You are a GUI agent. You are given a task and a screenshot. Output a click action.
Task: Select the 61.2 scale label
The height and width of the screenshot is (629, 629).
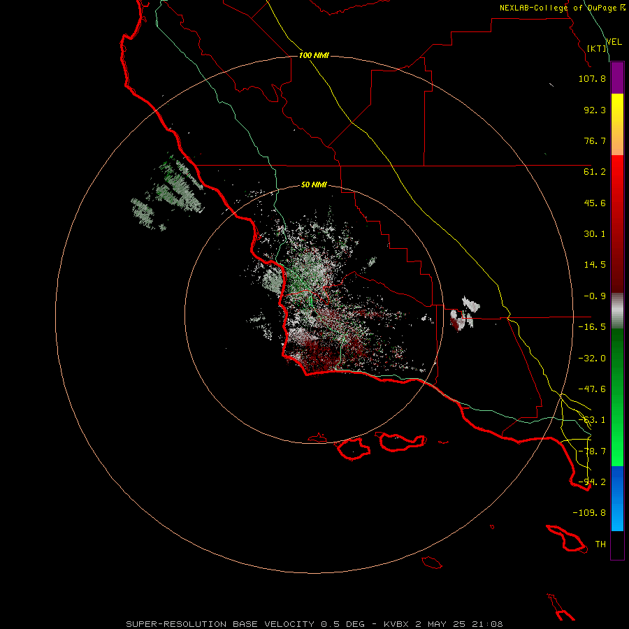pos(595,172)
